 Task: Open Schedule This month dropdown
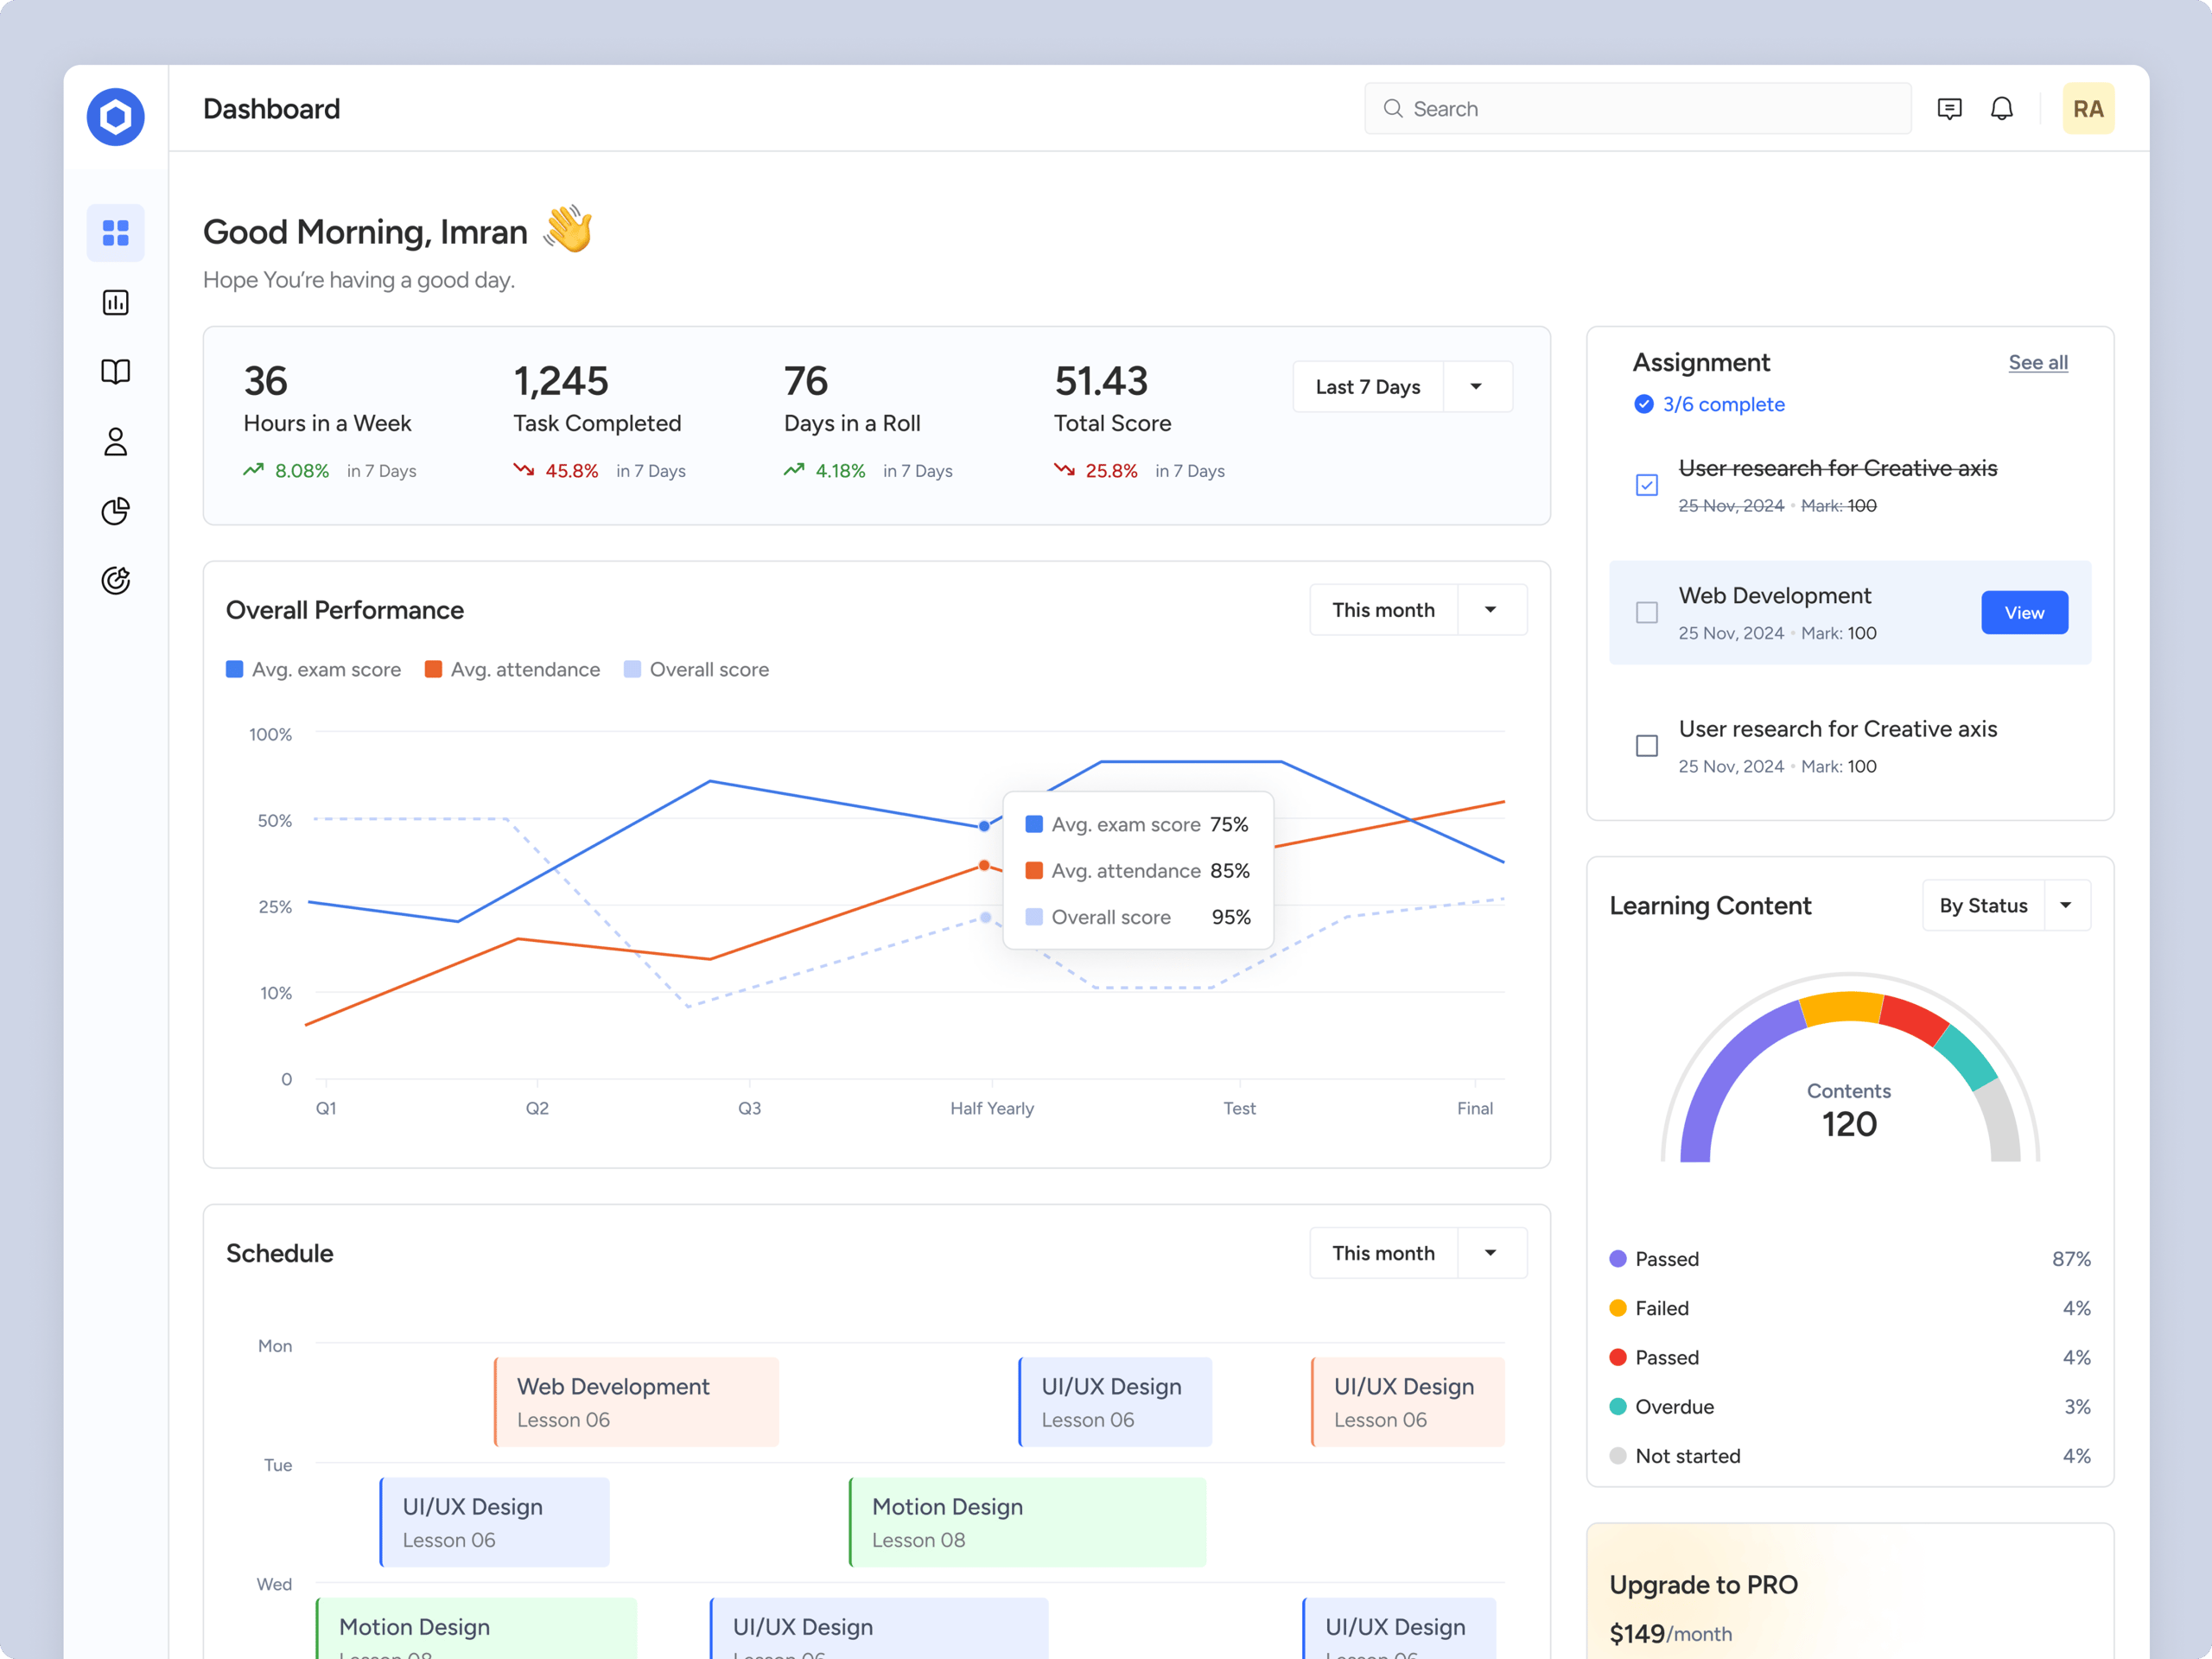(x=1418, y=1253)
